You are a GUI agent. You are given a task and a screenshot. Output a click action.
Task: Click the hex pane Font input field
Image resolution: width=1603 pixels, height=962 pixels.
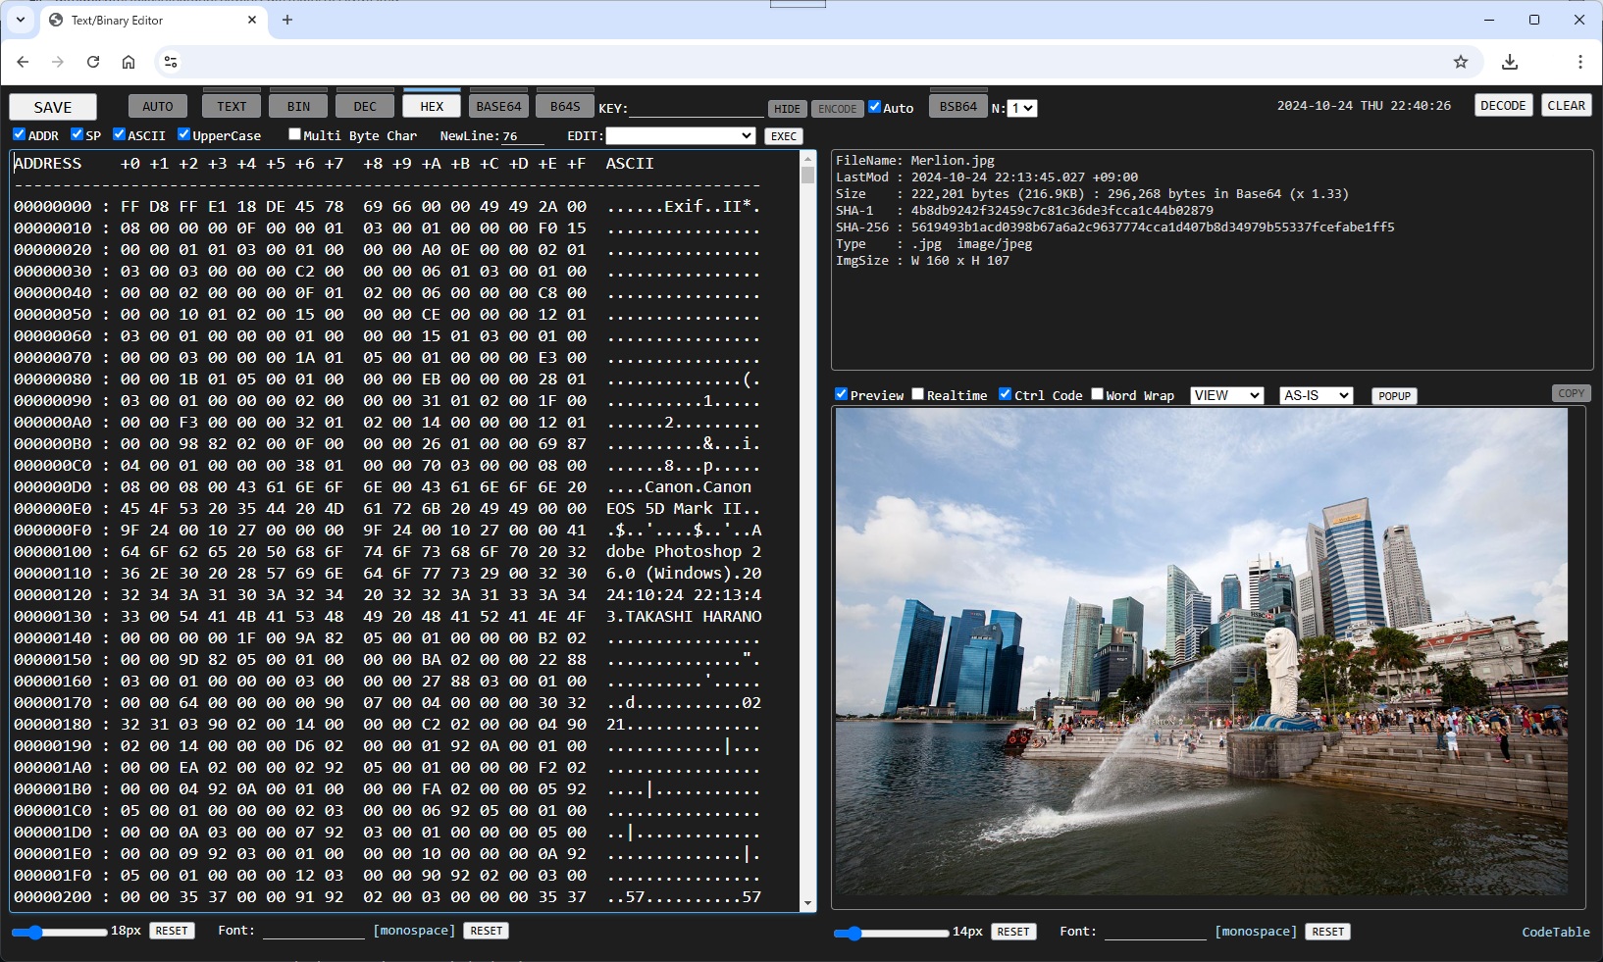[x=314, y=931]
